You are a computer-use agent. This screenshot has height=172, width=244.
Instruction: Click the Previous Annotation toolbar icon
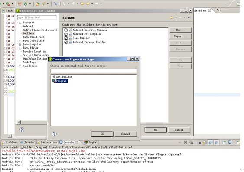click(73, 4)
